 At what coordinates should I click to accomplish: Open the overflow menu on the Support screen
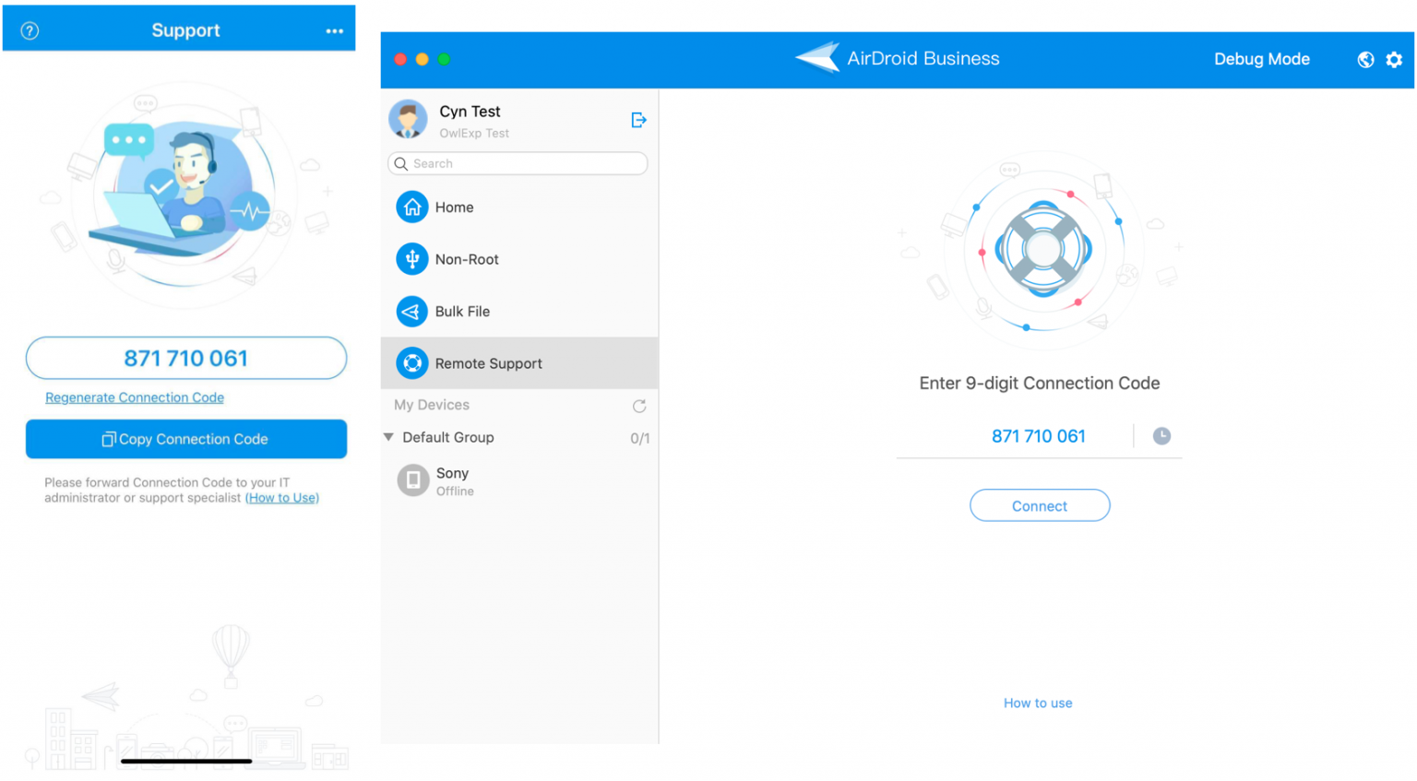coord(334,30)
